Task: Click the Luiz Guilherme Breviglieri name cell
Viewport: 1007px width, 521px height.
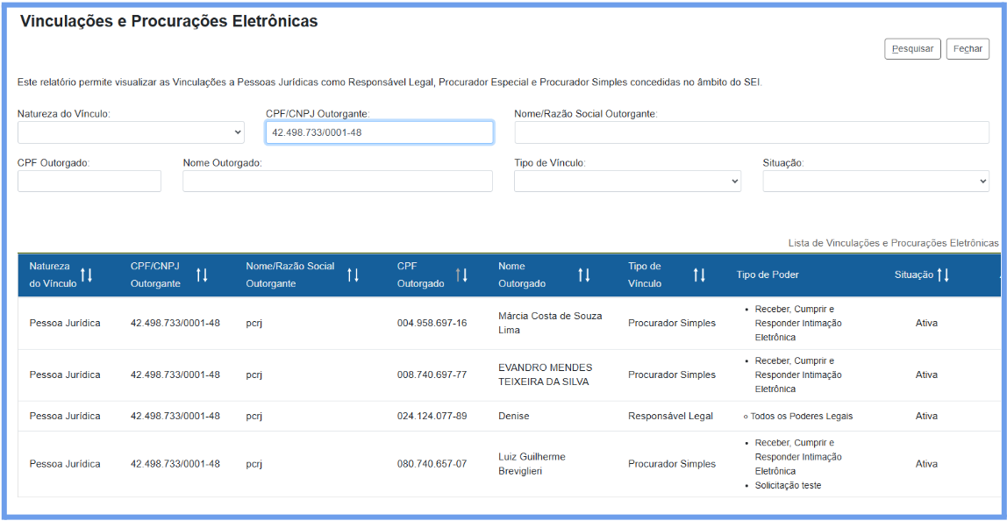Action: tap(532, 463)
